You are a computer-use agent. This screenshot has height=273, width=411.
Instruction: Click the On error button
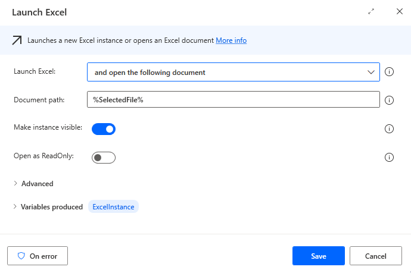(38, 256)
